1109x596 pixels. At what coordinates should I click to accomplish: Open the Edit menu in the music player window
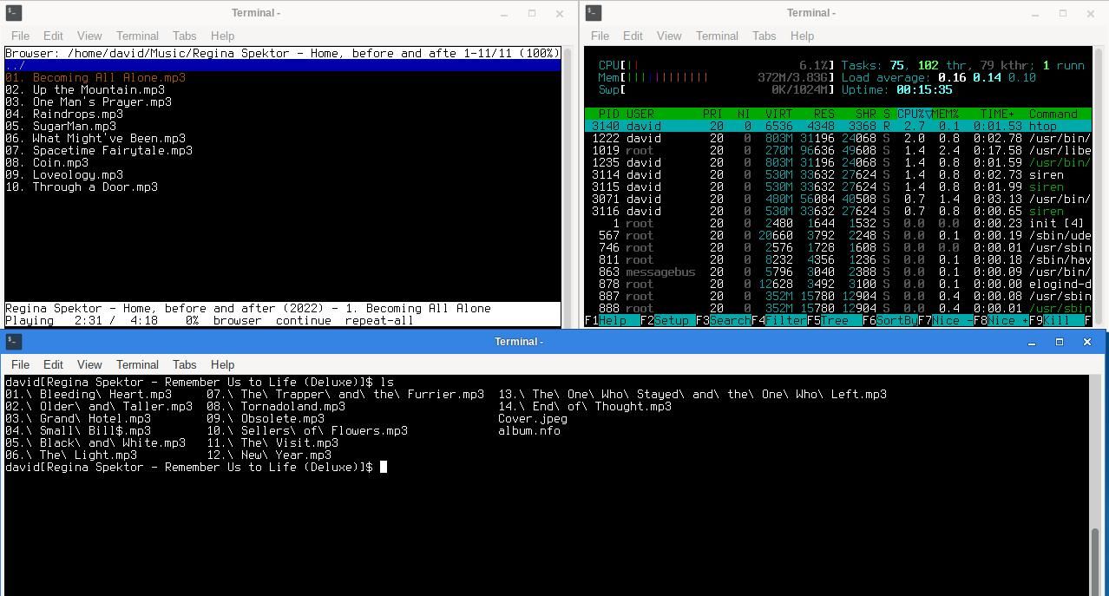tap(53, 36)
